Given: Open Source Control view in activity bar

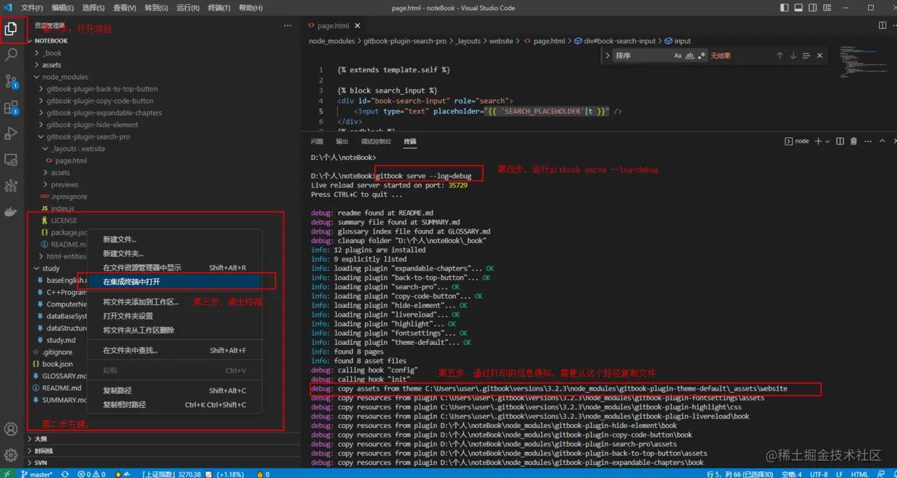Looking at the screenshot, I should [11, 81].
